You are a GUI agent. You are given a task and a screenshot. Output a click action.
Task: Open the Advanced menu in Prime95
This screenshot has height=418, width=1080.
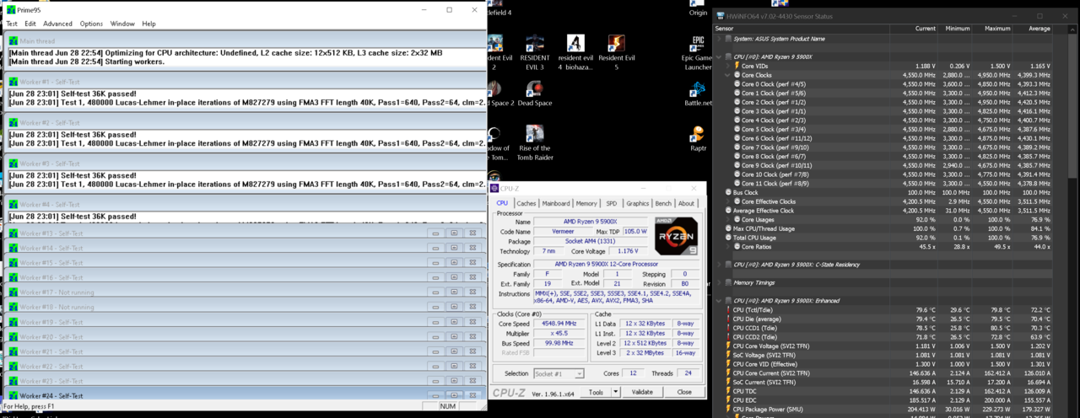pos(57,24)
